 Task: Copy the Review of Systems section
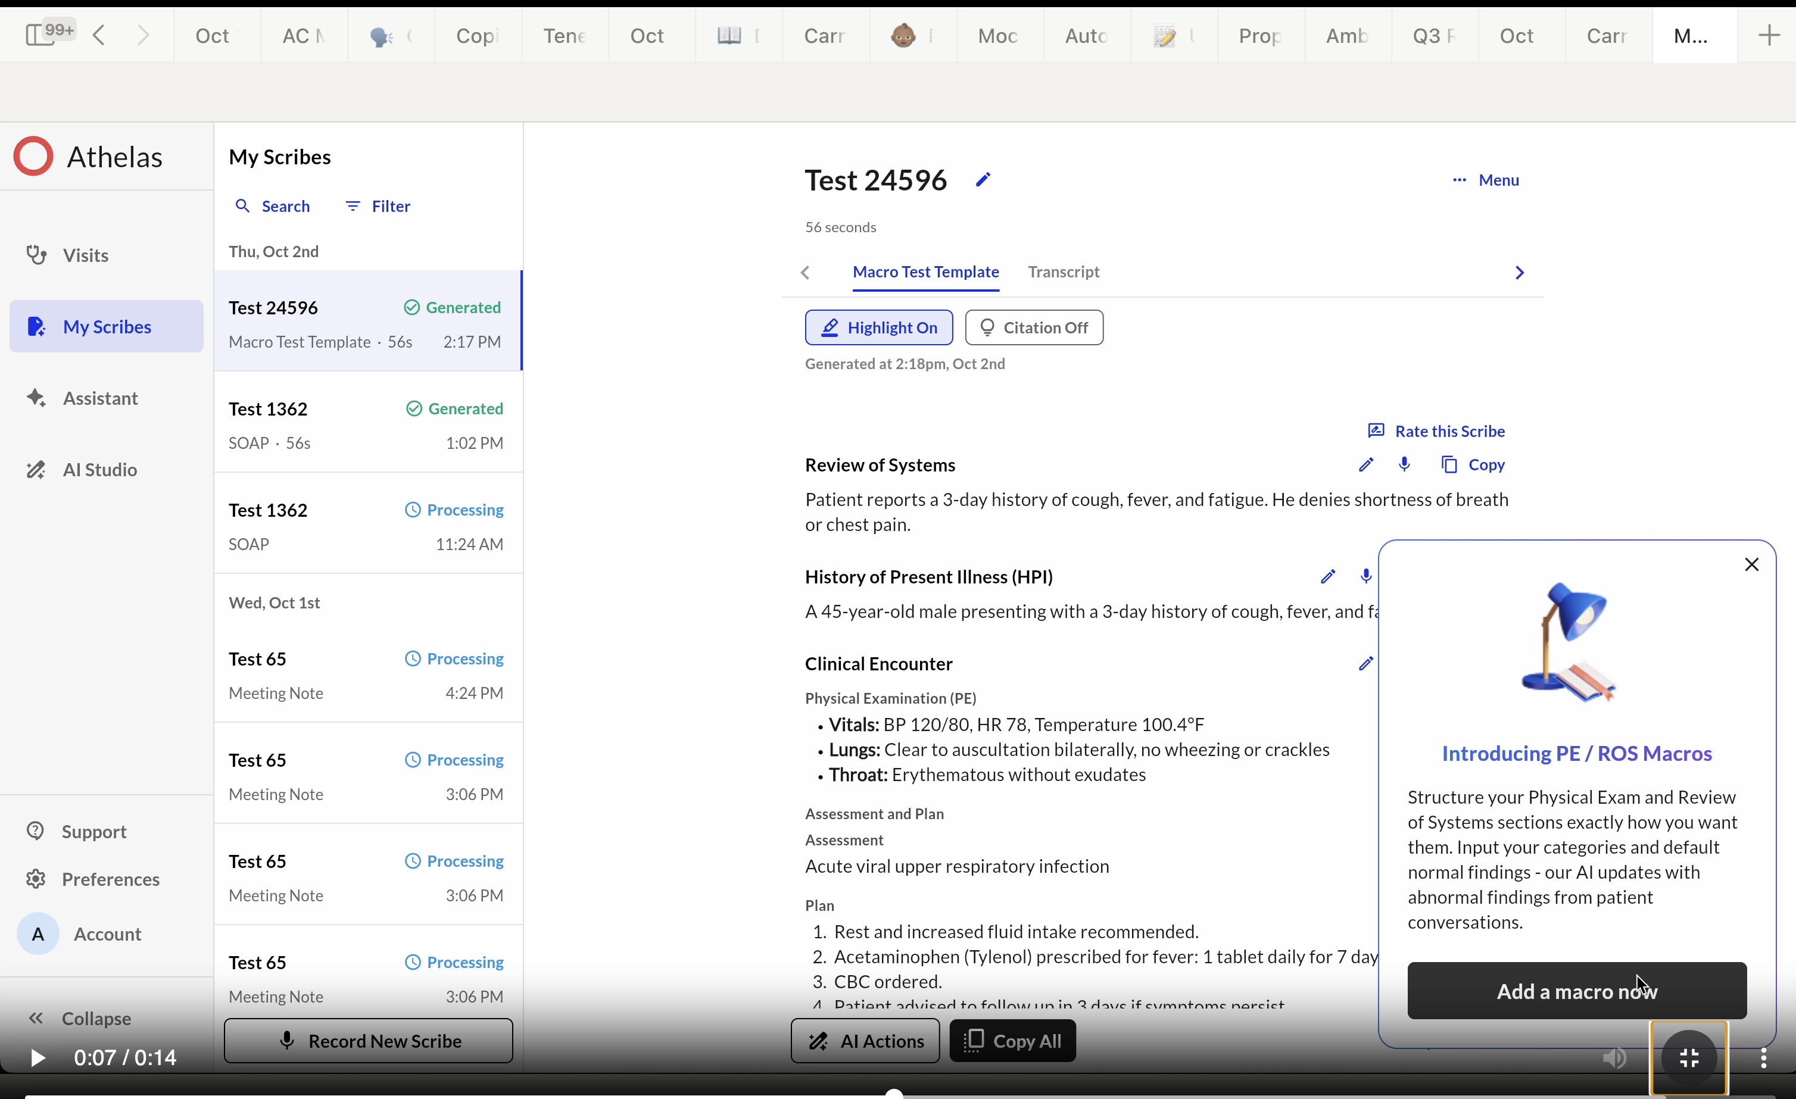coord(1473,464)
